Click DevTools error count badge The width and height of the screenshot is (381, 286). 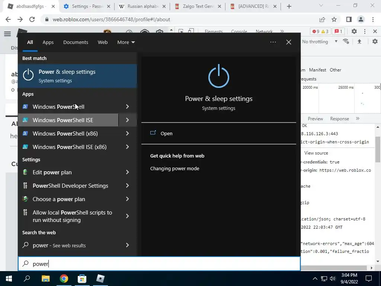tap(316, 31)
